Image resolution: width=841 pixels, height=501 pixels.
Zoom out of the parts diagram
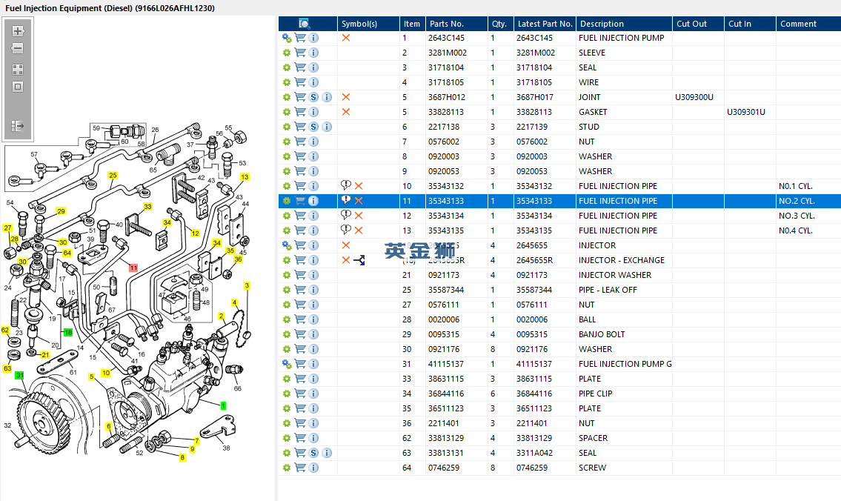tap(18, 48)
